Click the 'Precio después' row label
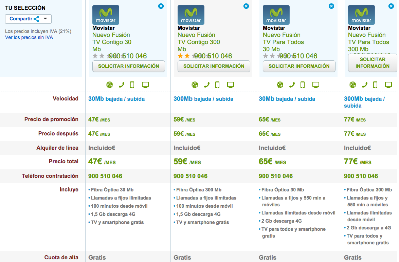Image resolution: width=399 pixels, height=262 pixels. 58,133
